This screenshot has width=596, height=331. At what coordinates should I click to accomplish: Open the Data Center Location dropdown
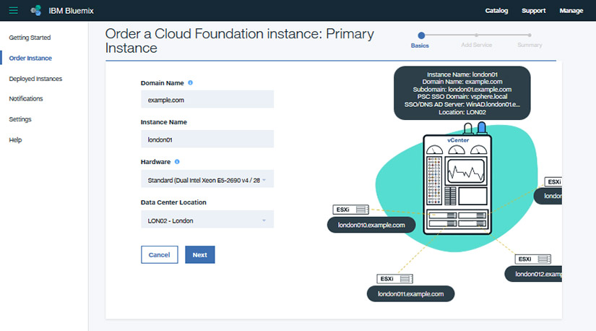(207, 220)
